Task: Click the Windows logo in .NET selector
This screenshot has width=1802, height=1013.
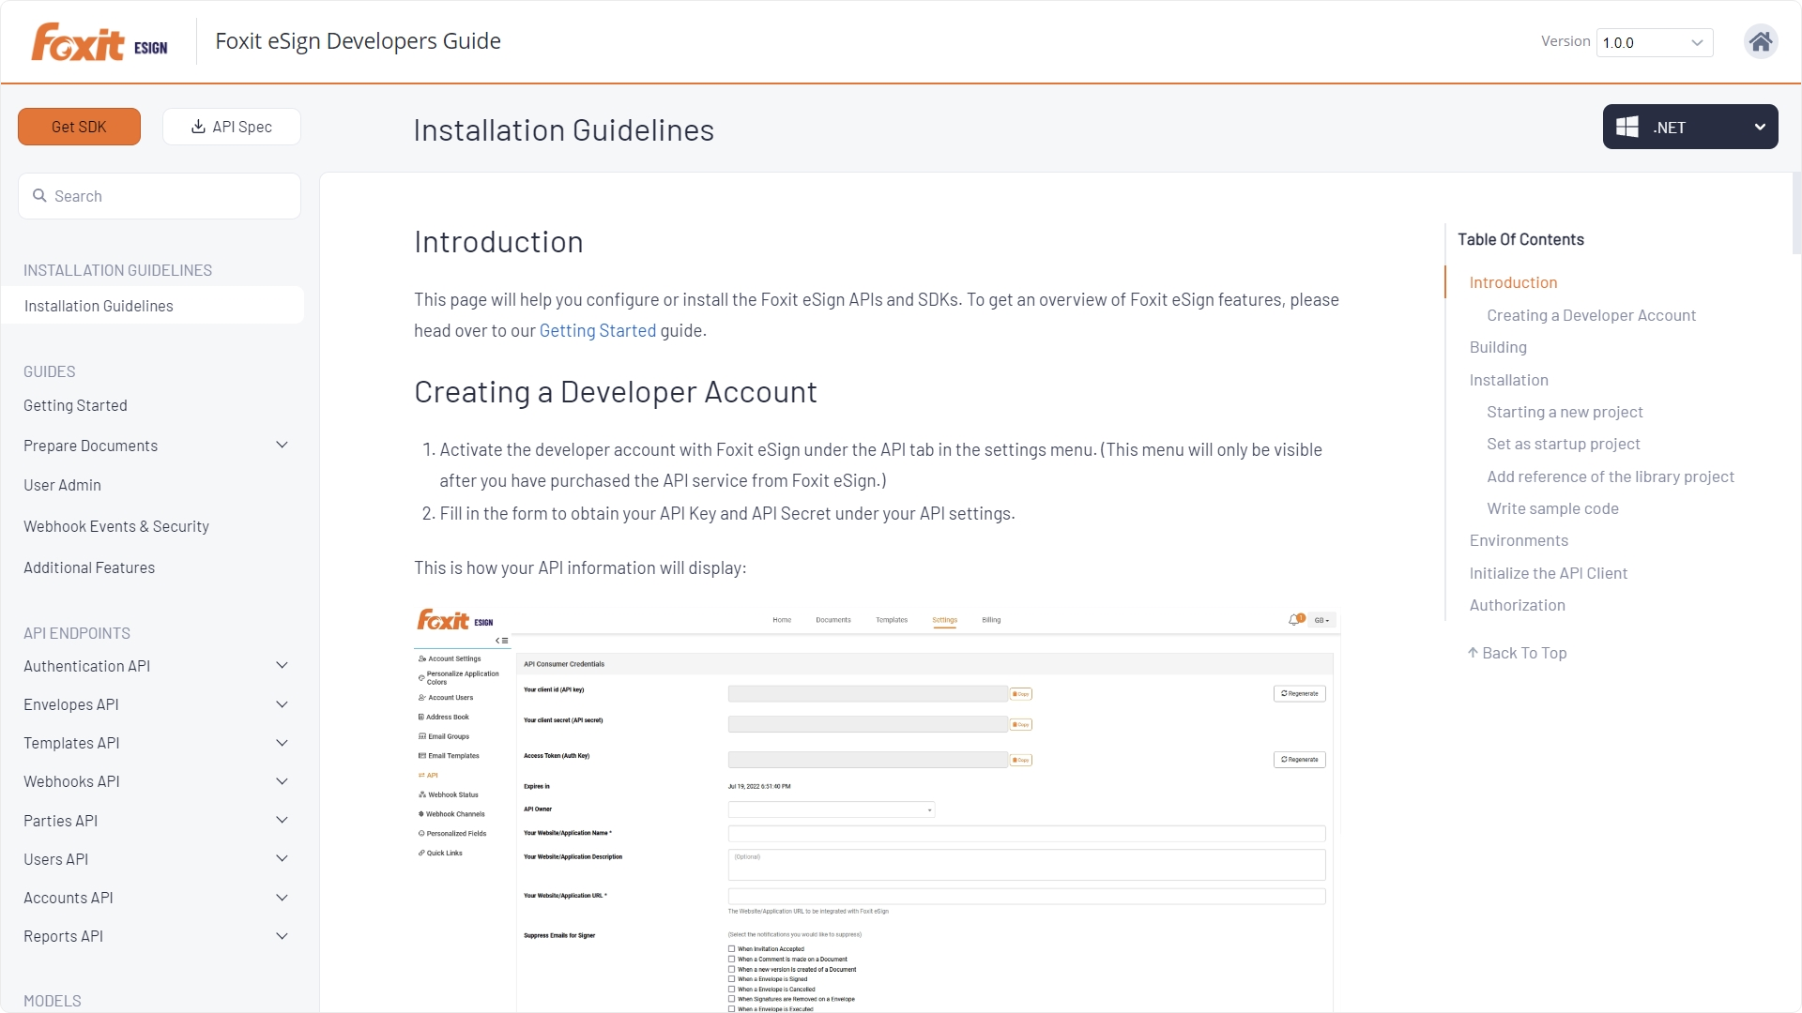Action: (1627, 127)
